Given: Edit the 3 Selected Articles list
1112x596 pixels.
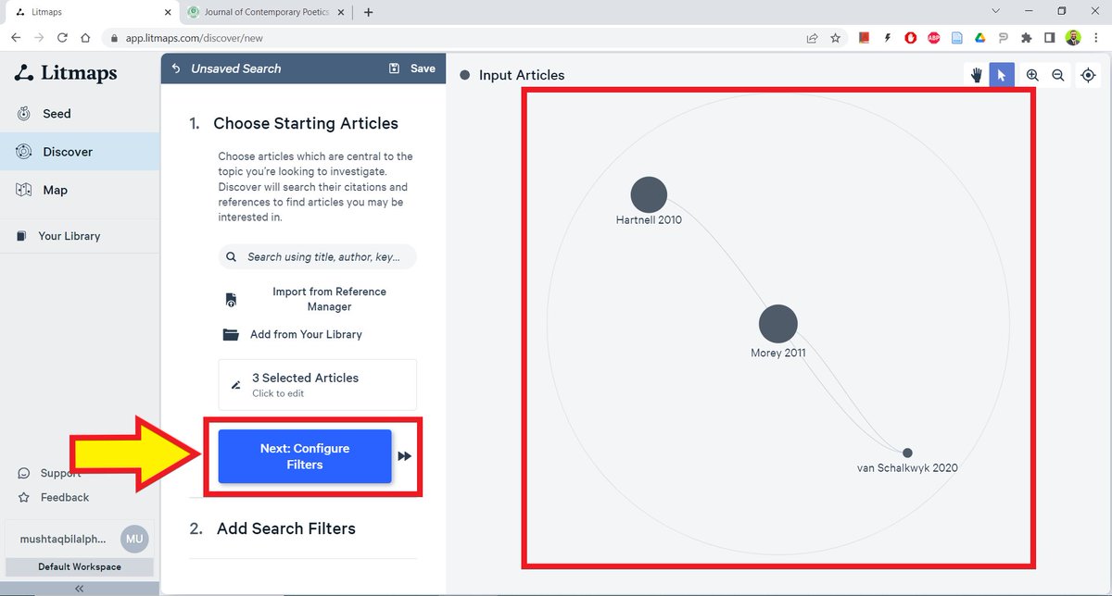Looking at the screenshot, I should [317, 384].
